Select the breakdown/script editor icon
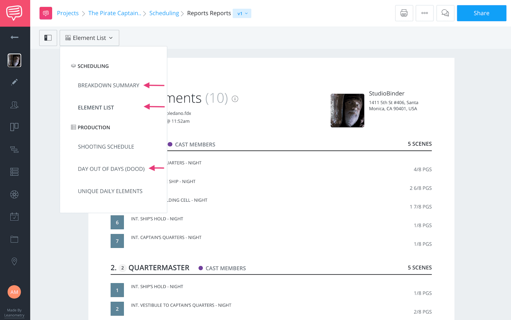The width and height of the screenshot is (511, 320). (14, 82)
